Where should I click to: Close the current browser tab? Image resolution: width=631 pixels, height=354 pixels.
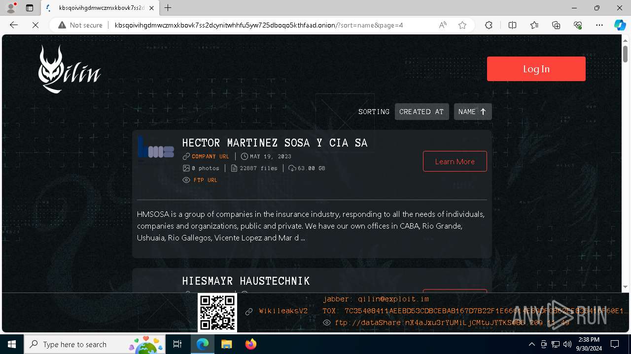point(151,8)
